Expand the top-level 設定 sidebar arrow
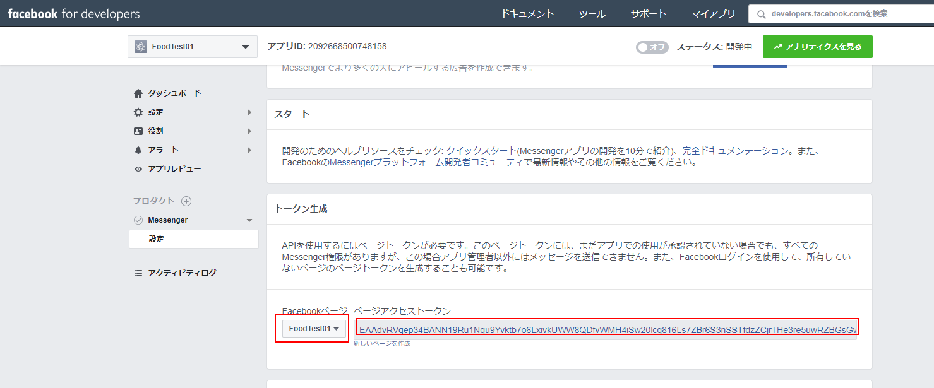 (250, 112)
